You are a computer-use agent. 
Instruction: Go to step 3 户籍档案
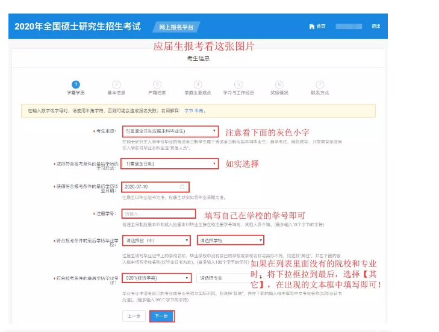pos(157,84)
